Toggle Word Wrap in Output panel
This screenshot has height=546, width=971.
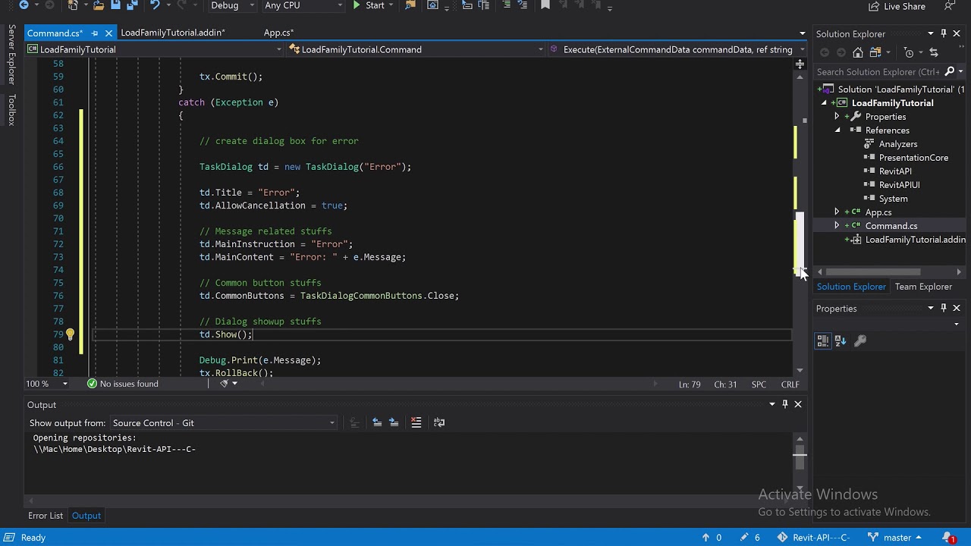[x=439, y=422]
